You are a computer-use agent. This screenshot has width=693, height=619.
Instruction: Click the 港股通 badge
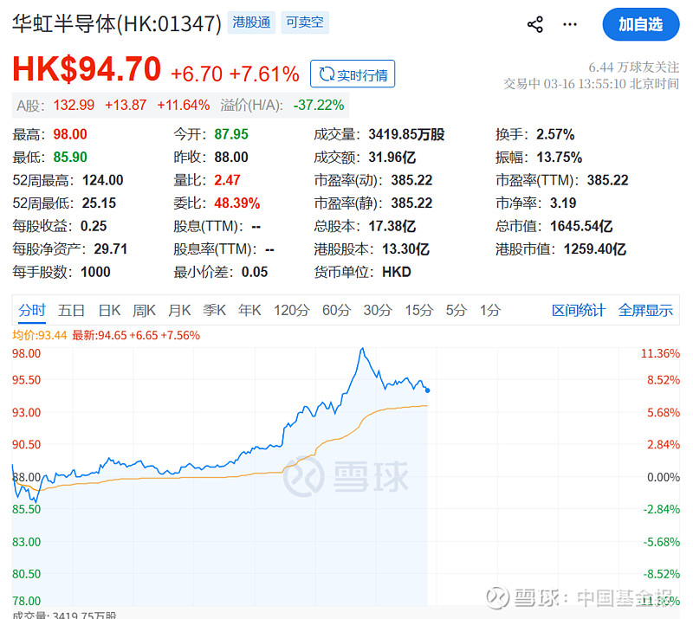(251, 23)
